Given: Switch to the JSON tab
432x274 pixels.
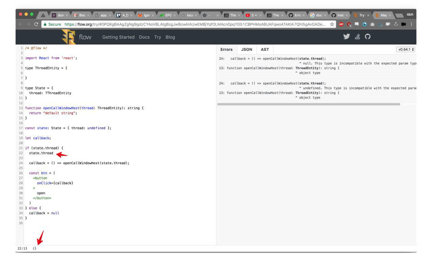Looking at the screenshot, I should 246,49.
